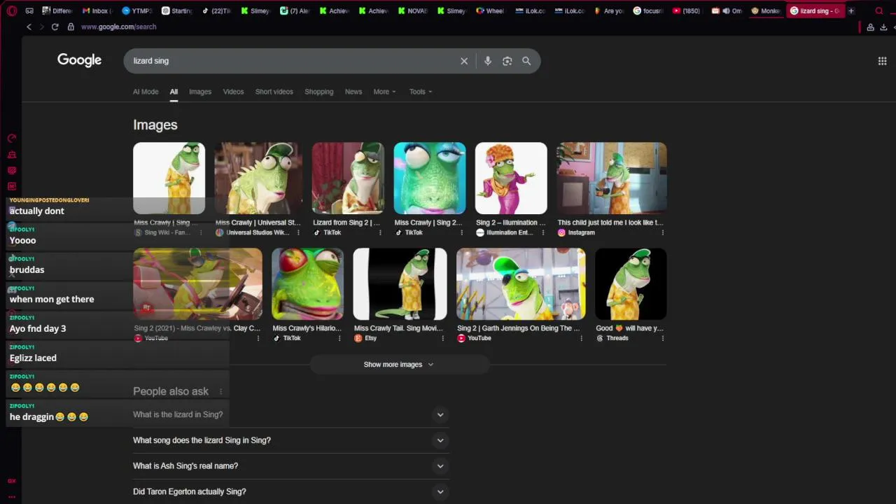The image size is (896, 504).
Task: Switch to the NOVAB browser tab
Action: 412,10
